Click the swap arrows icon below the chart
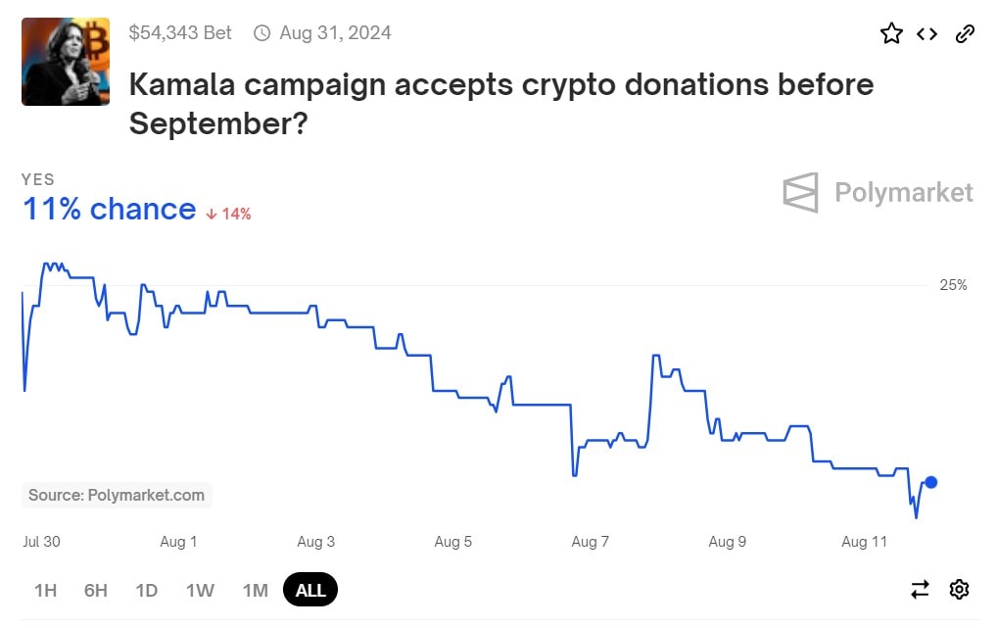This screenshot has width=998, height=628. click(x=920, y=589)
